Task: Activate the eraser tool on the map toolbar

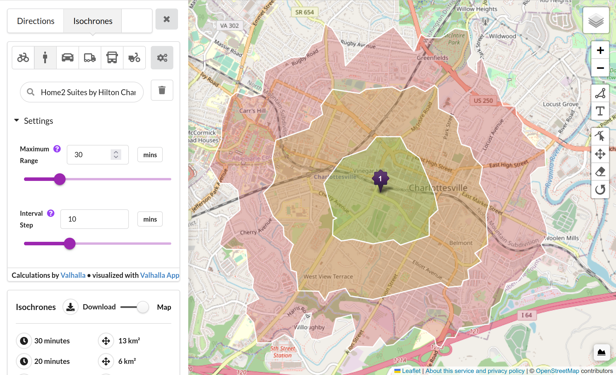Action: click(x=600, y=172)
